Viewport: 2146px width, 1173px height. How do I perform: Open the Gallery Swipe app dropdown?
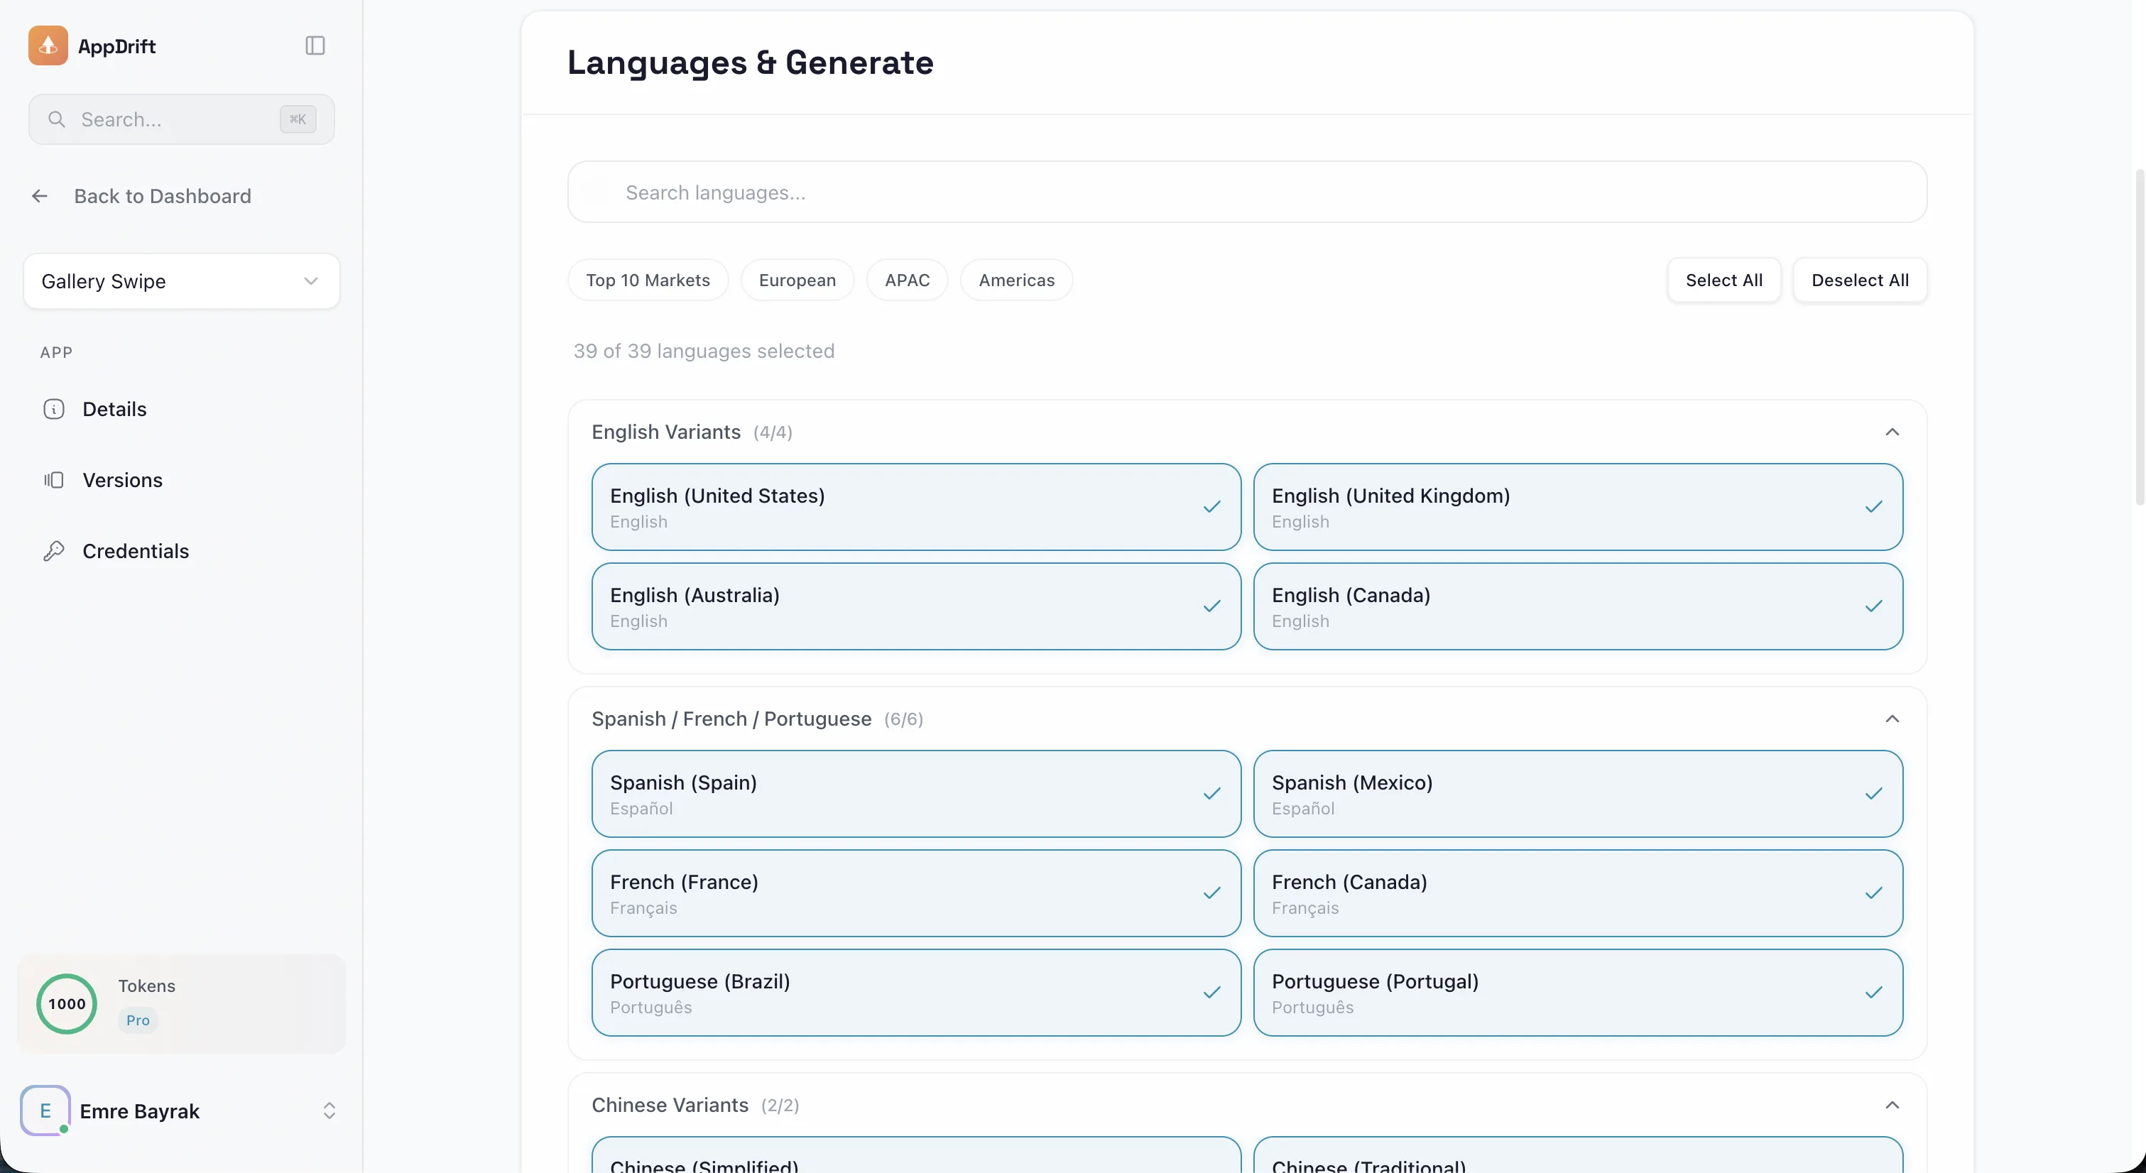pyautogui.click(x=181, y=282)
